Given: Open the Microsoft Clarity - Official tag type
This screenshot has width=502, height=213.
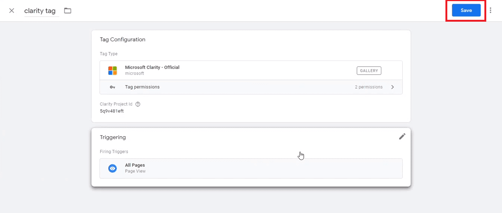Looking at the screenshot, I should (251, 70).
